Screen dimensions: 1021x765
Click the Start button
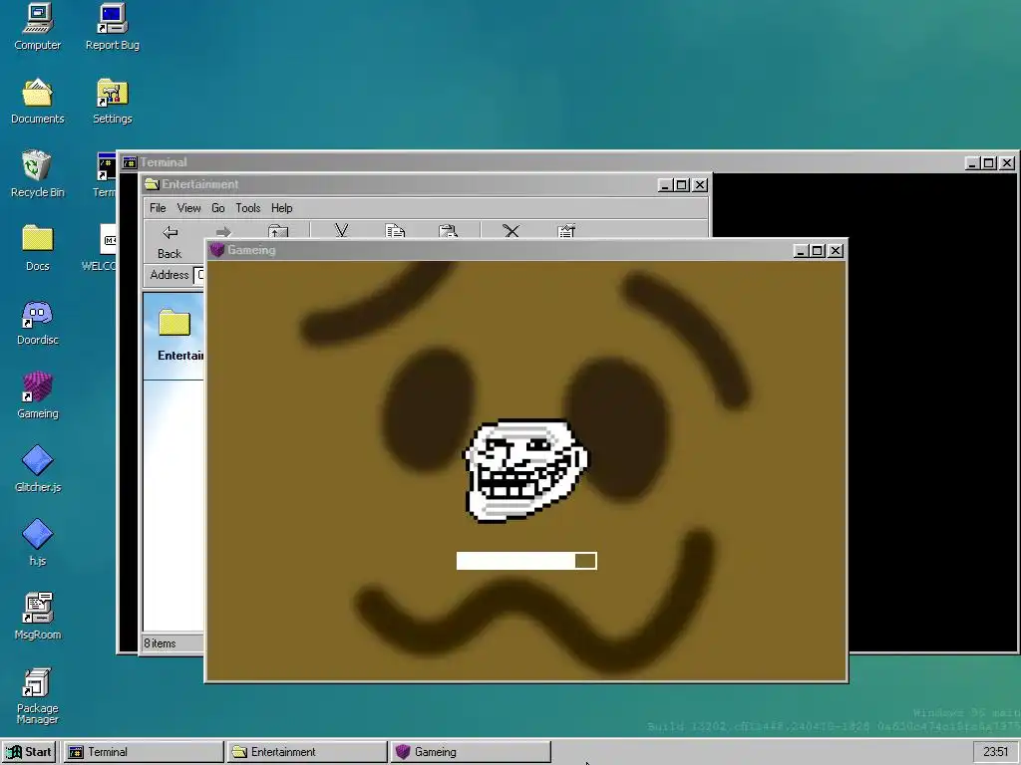[x=29, y=752]
